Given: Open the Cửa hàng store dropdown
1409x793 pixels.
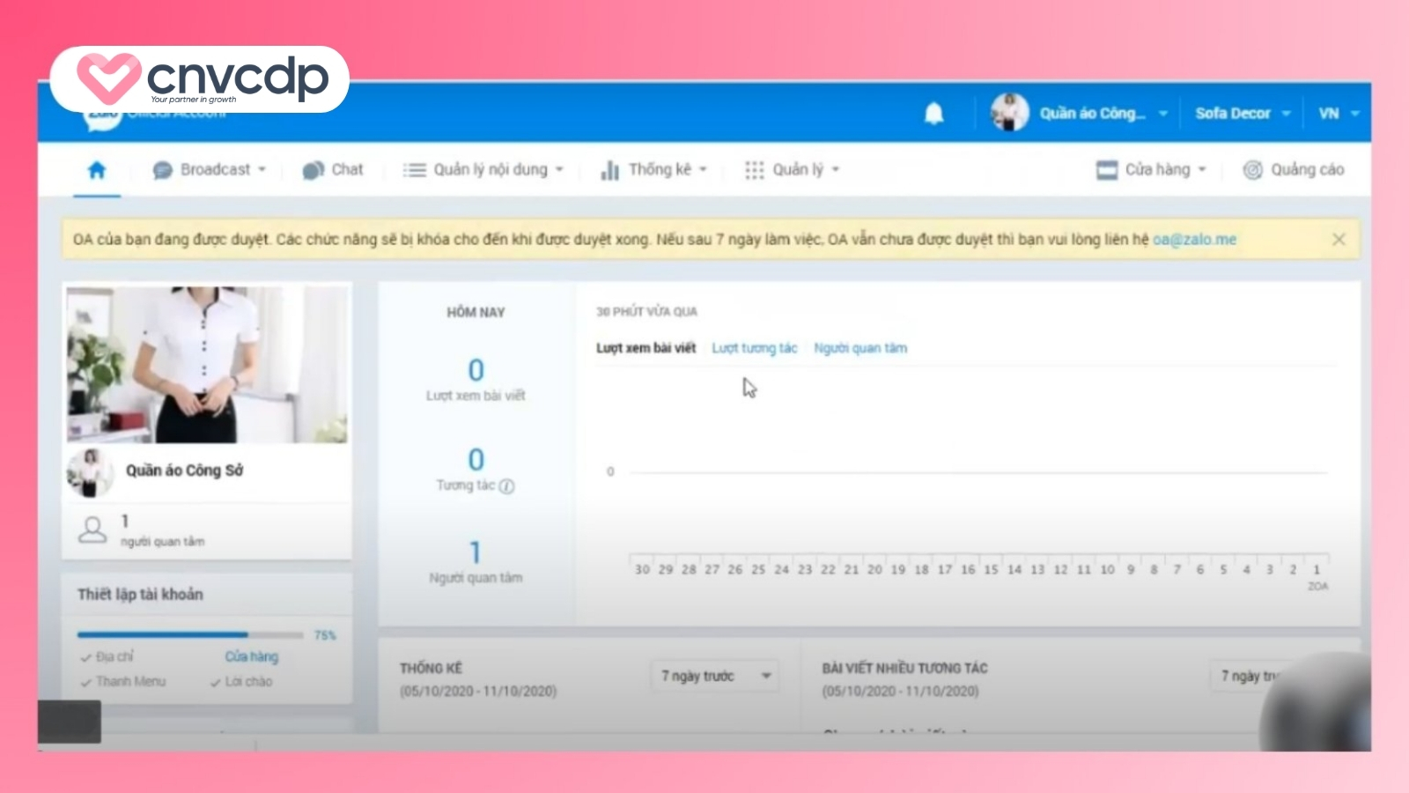Looking at the screenshot, I should click(1150, 170).
